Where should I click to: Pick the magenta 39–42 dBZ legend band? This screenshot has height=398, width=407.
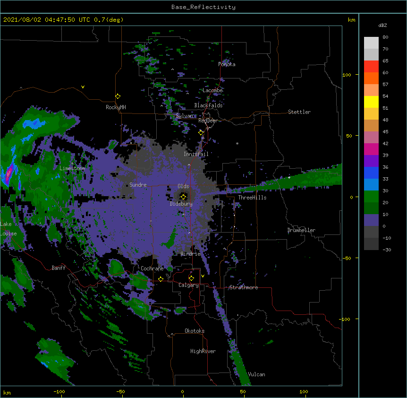tap(371, 149)
